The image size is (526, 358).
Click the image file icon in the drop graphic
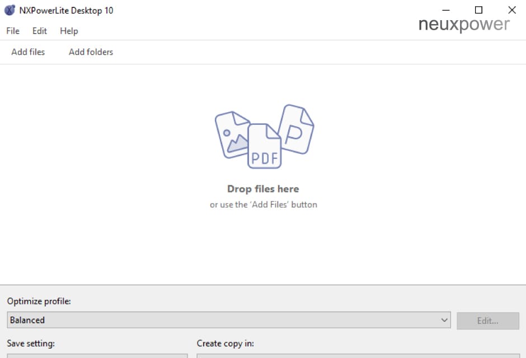click(x=232, y=134)
